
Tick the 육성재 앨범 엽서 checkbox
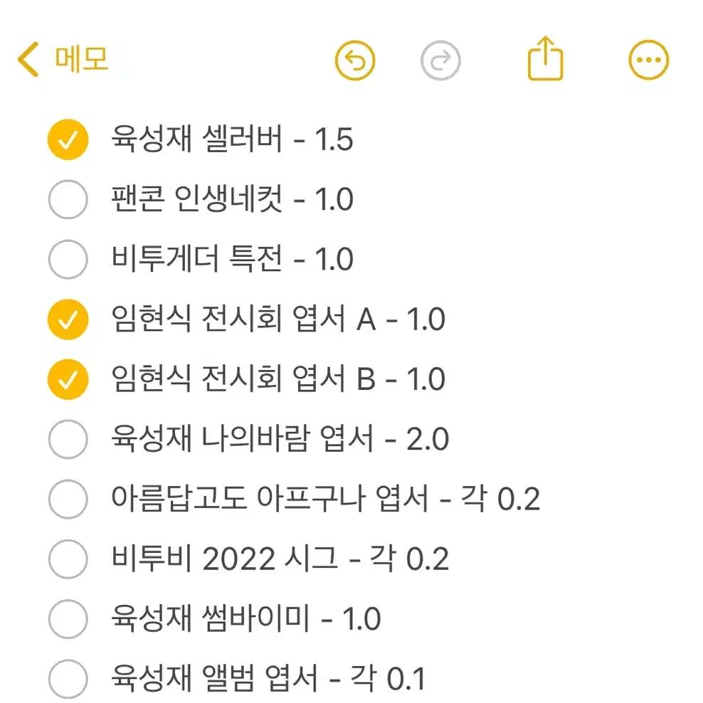tap(68, 679)
